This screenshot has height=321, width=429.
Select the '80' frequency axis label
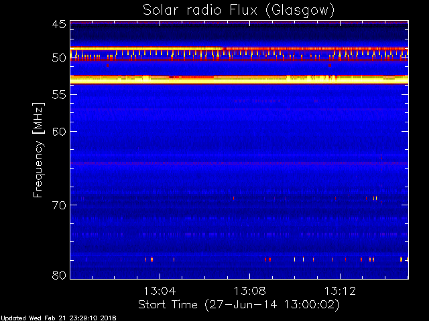pos(59,275)
